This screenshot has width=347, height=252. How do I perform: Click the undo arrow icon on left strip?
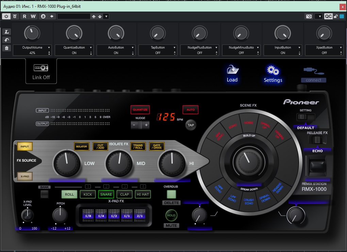pos(7,40)
